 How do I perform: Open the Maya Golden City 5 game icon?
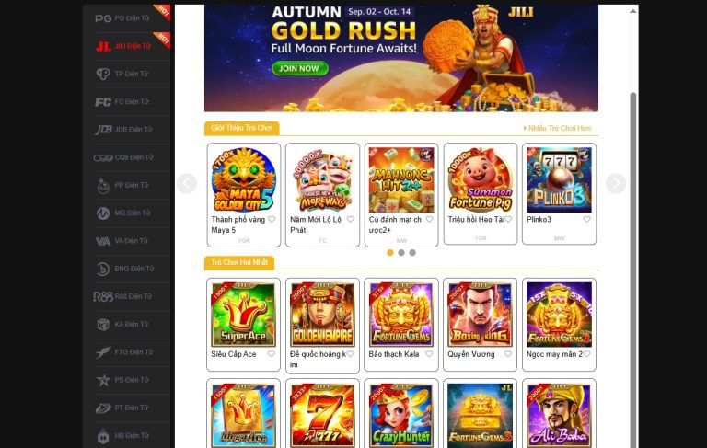pos(243,179)
